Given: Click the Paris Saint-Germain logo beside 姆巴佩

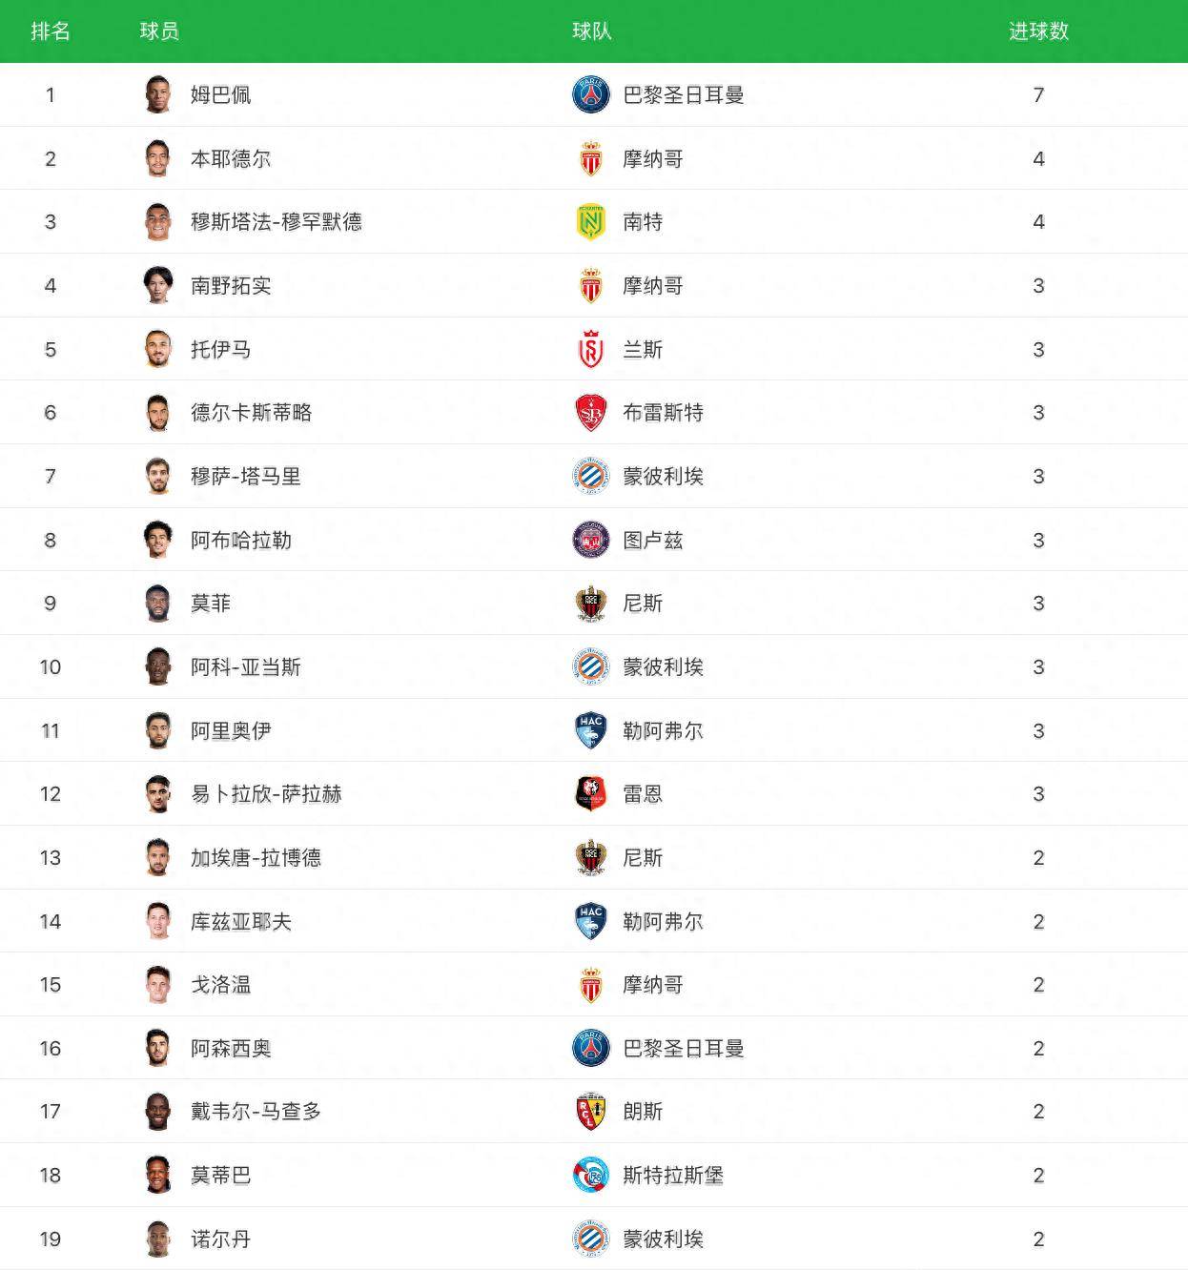Looking at the screenshot, I should (590, 95).
